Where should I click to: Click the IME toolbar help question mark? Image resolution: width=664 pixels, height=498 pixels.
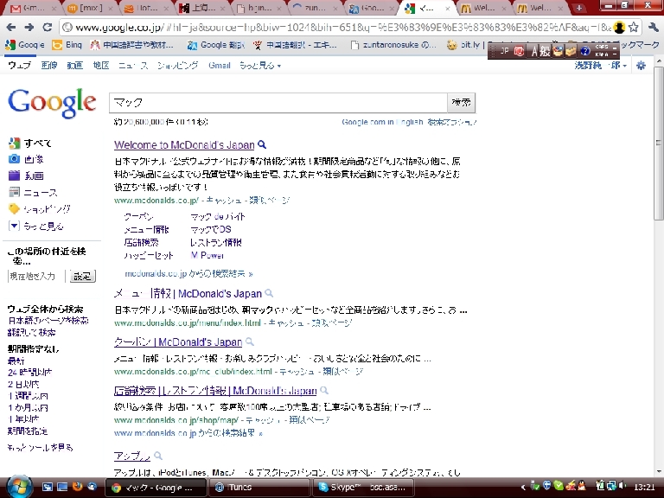point(584,51)
